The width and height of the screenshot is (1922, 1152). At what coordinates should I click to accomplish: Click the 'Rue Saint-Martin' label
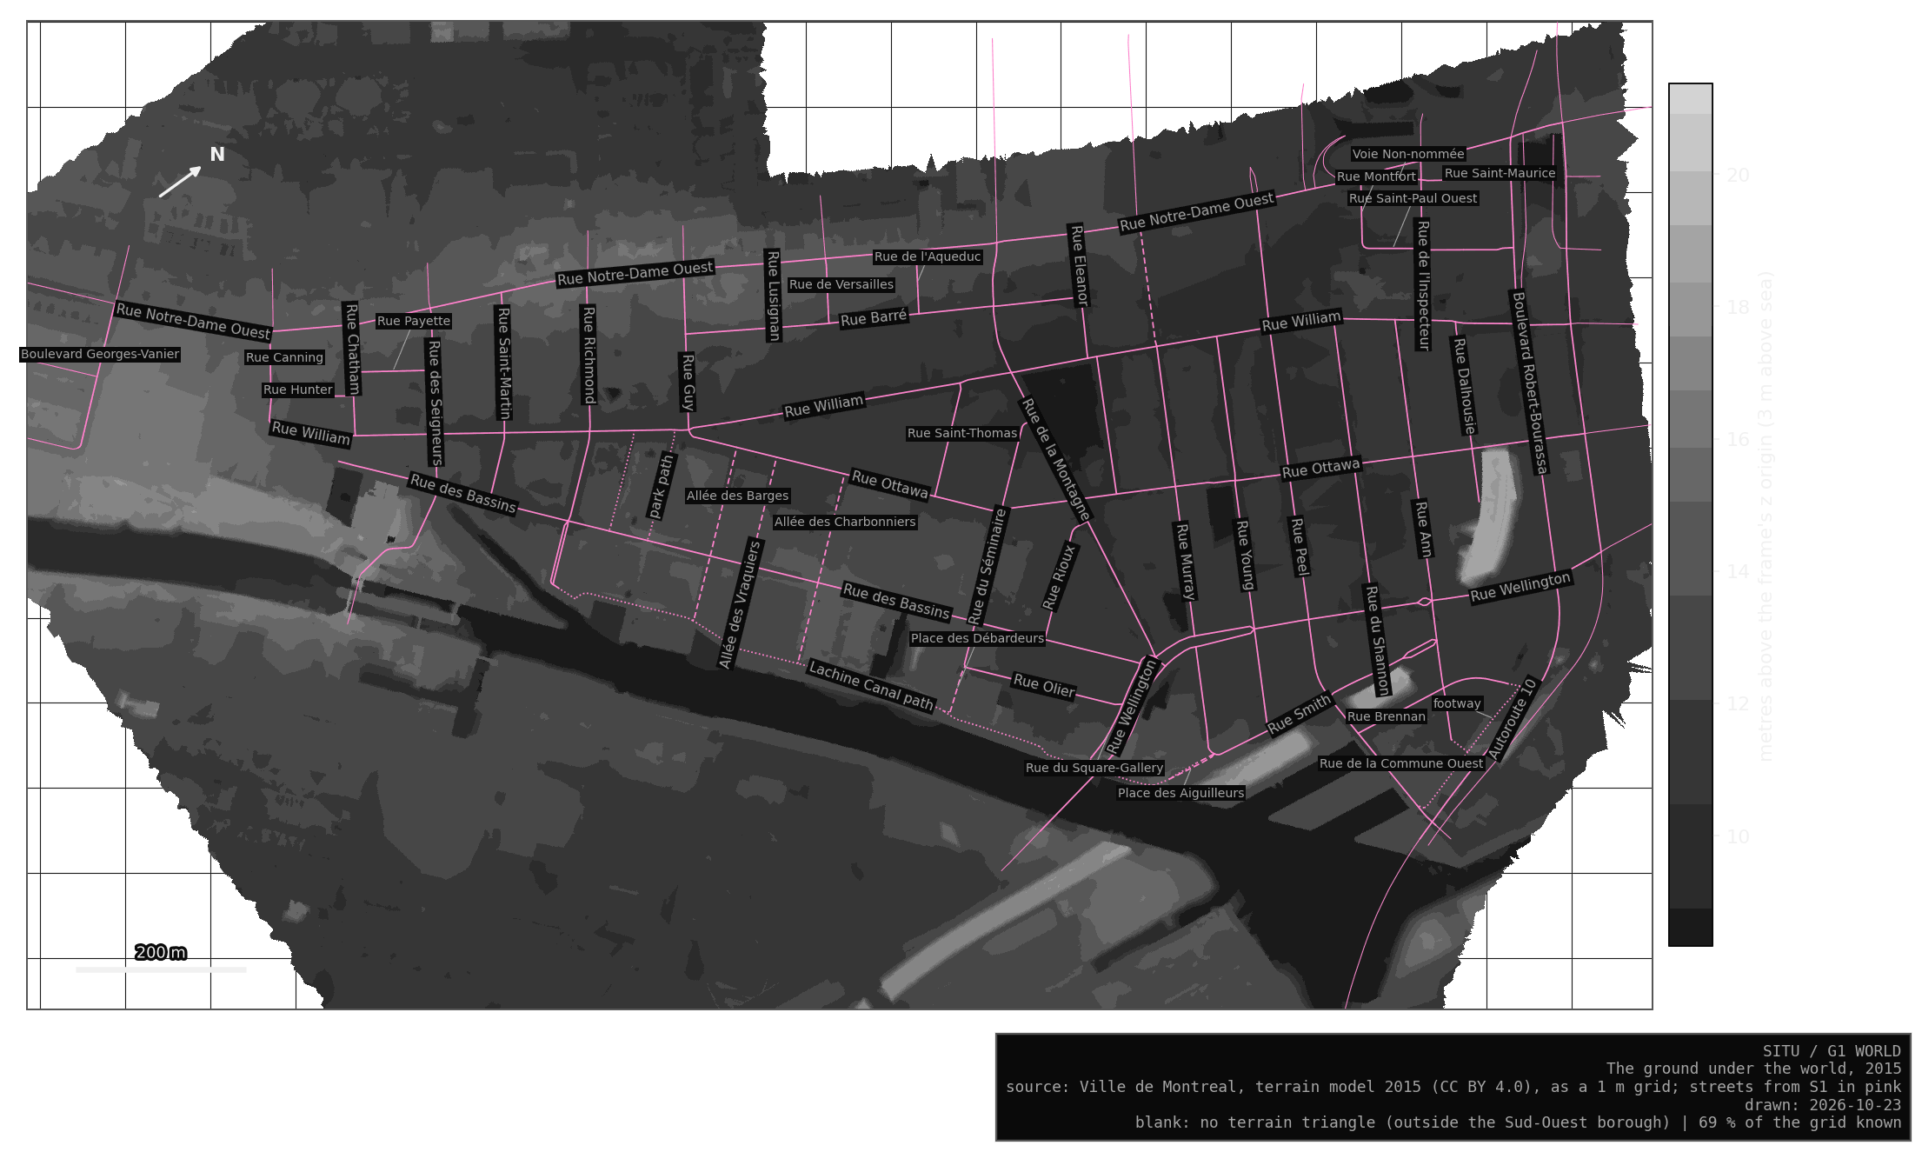[x=503, y=363]
